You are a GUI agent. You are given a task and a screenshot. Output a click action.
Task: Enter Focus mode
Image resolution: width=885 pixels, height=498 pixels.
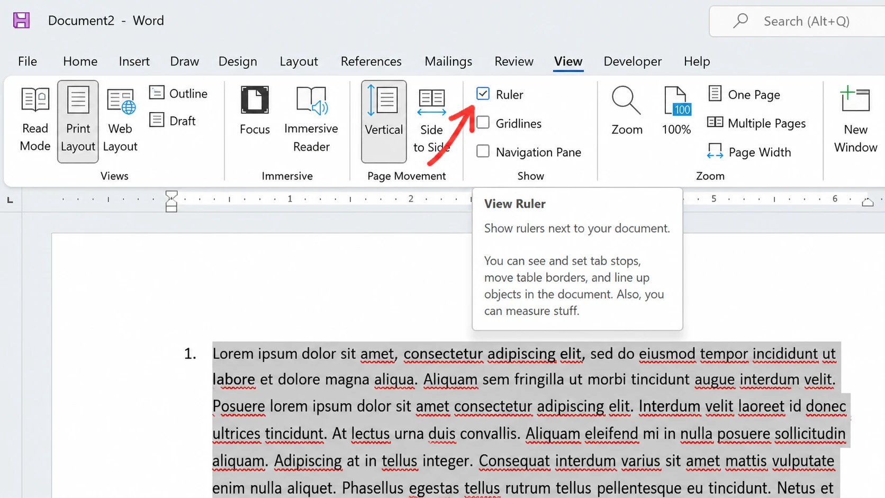click(x=255, y=111)
